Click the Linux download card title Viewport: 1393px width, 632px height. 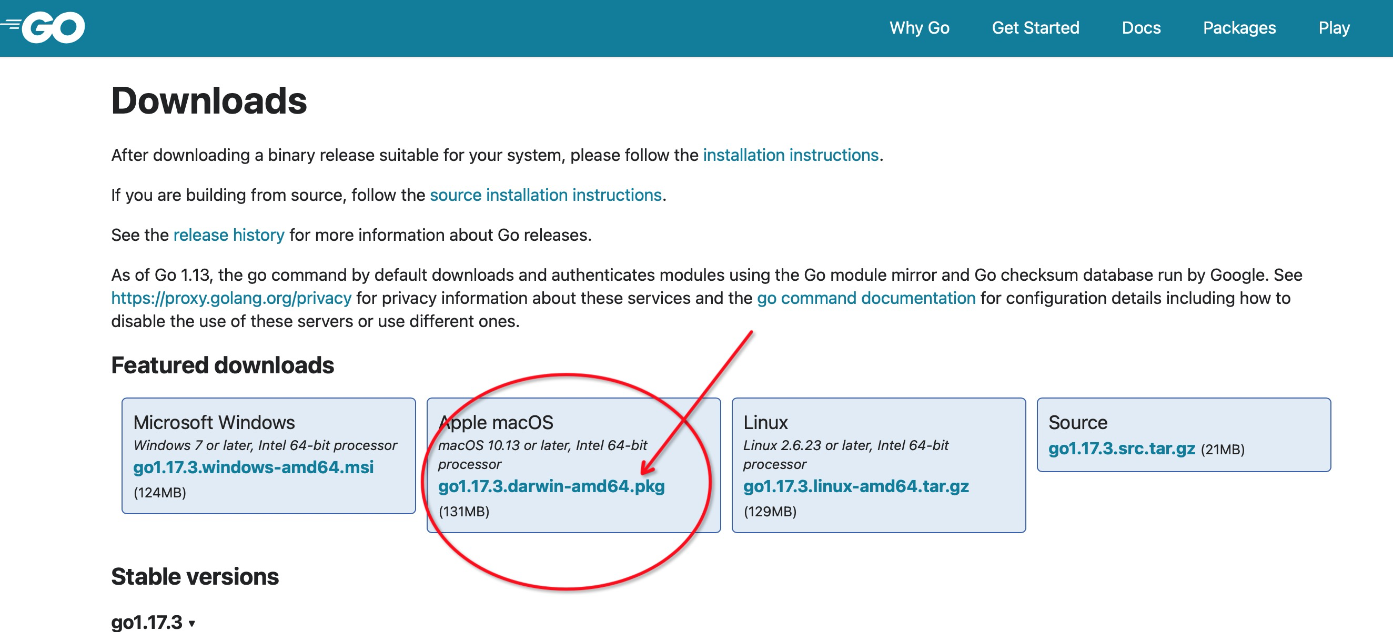pos(765,422)
